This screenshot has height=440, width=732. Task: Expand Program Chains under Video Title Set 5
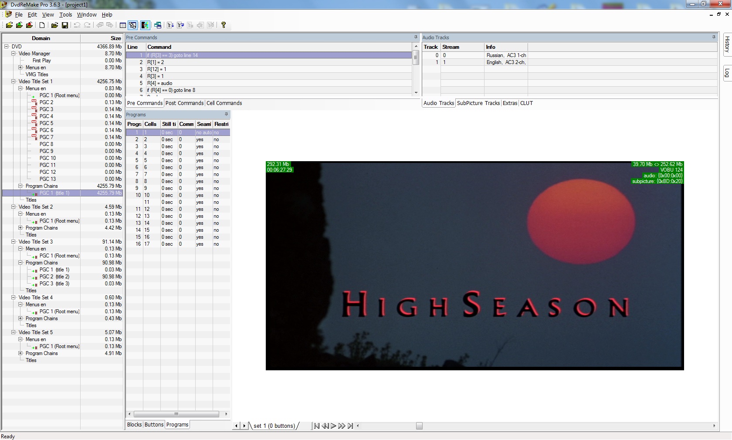[20, 353]
